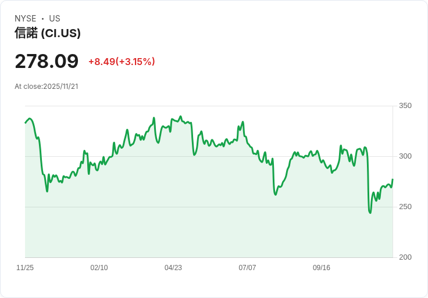Select the 11/25 date on x-axis

(x=25, y=268)
